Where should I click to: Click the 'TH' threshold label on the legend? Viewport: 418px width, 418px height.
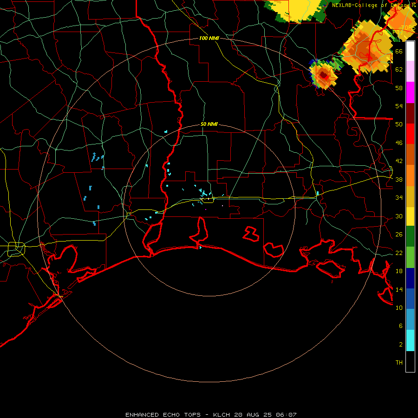[399, 363]
